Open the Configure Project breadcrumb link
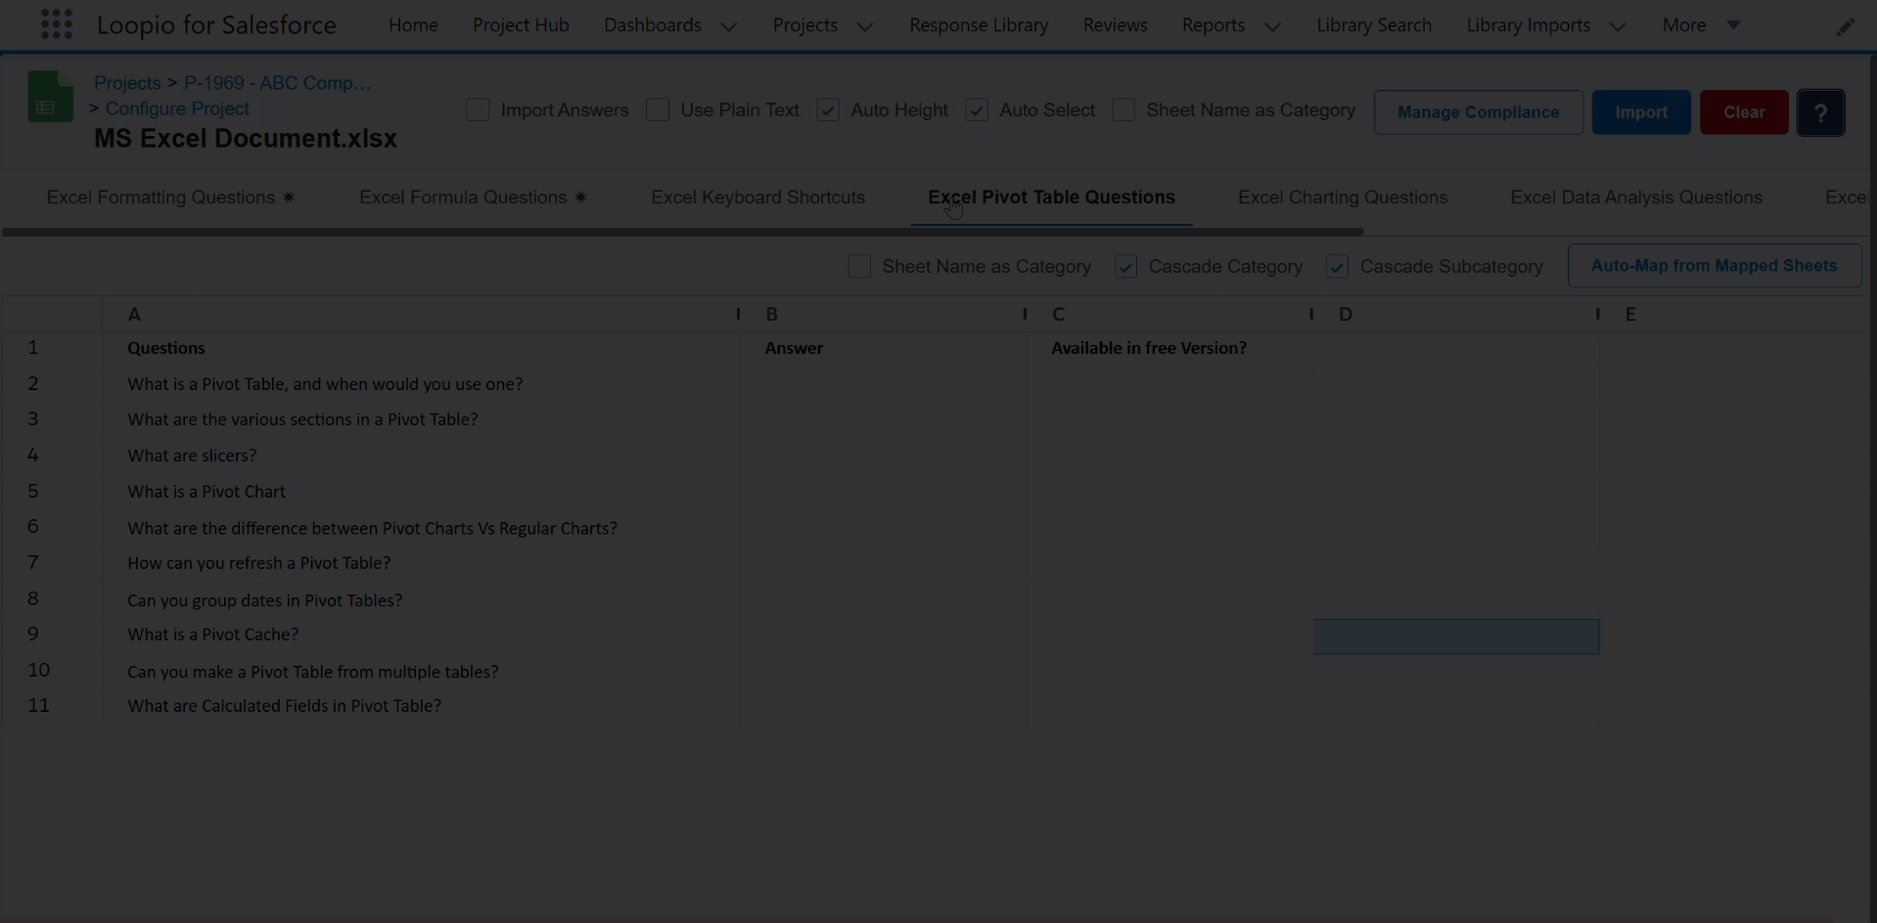This screenshot has width=1877, height=923. [177, 109]
